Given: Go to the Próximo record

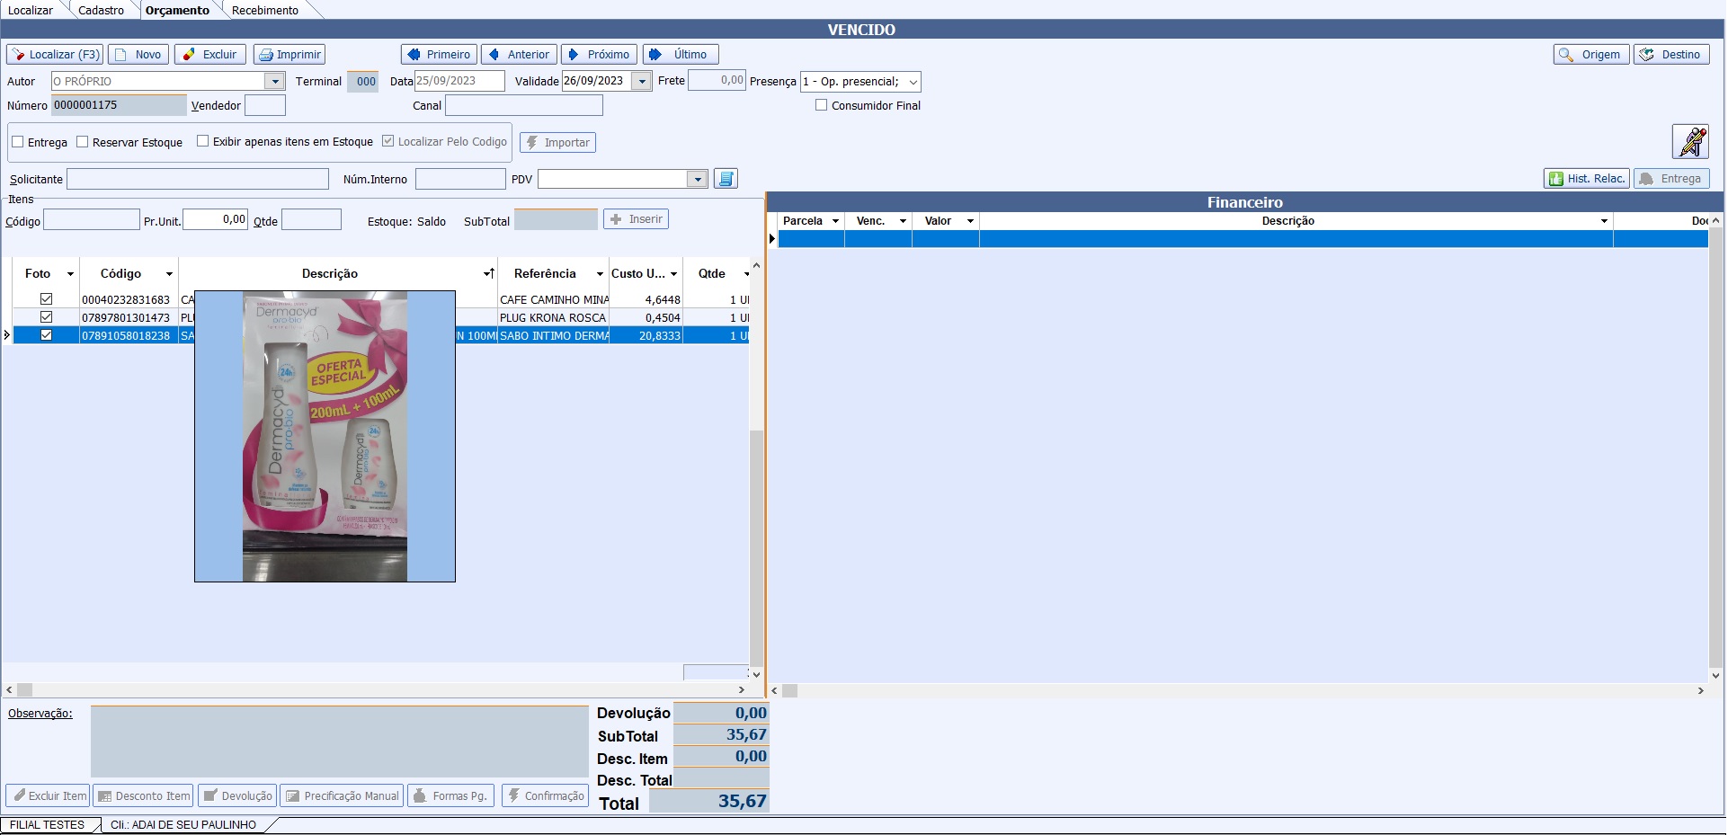Looking at the screenshot, I should (599, 55).
